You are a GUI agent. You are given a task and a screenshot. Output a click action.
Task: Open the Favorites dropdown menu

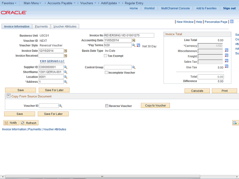(9, 3)
